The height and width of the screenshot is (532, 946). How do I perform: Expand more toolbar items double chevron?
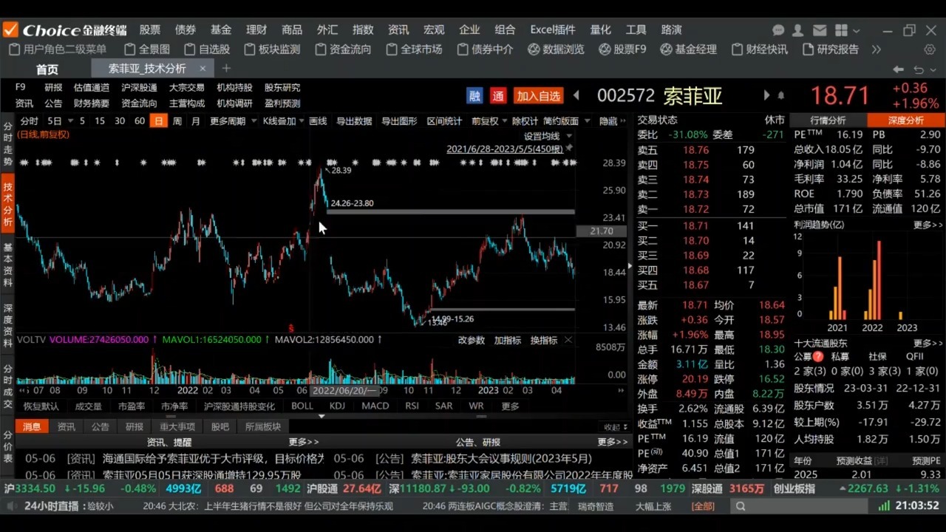(x=877, y=50)
